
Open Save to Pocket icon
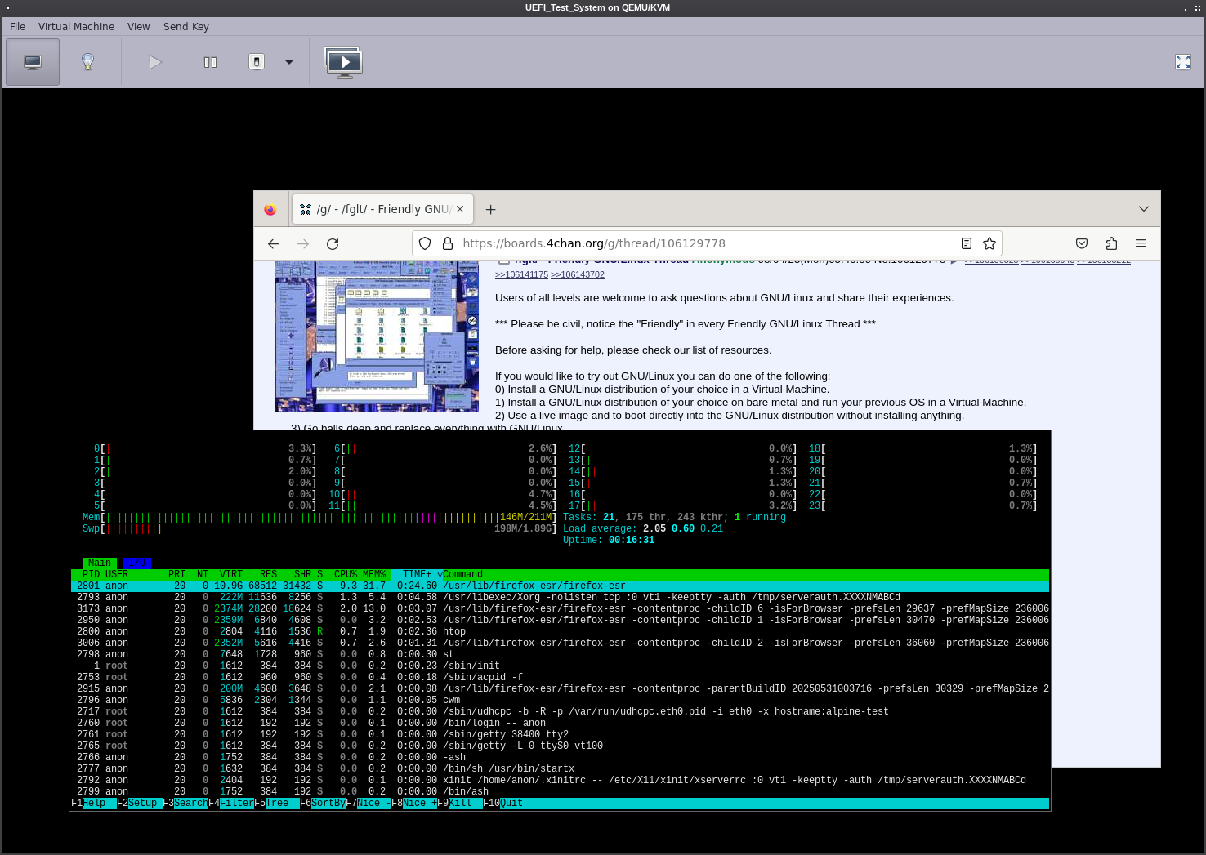[1082, 243]
